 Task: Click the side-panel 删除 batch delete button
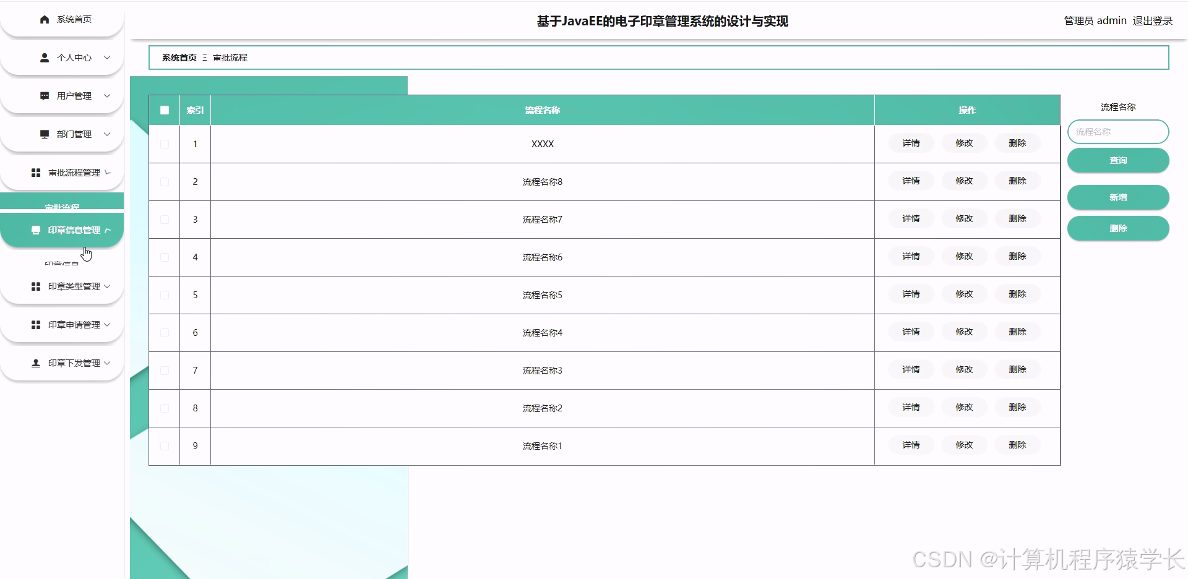pyautogui.click(x=1118, y=228)
